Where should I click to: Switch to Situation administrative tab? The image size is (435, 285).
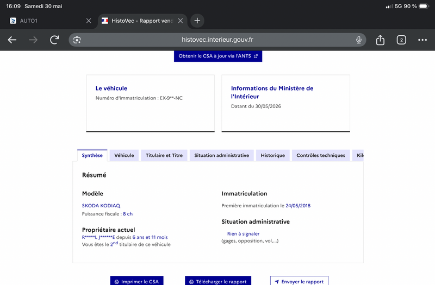[221, 155]
